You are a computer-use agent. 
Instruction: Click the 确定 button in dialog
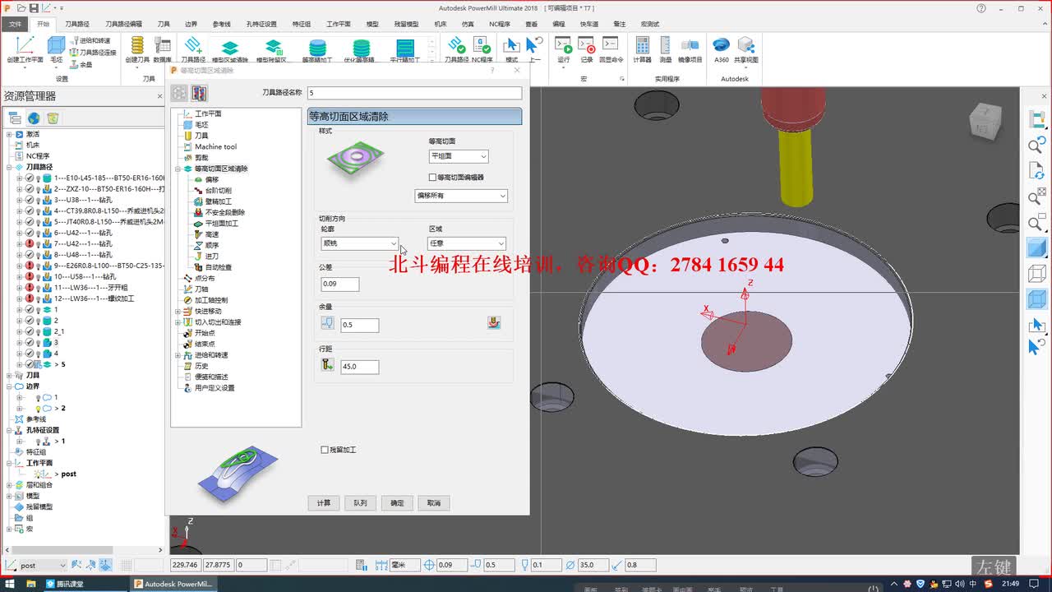click(x=397, y=502)
